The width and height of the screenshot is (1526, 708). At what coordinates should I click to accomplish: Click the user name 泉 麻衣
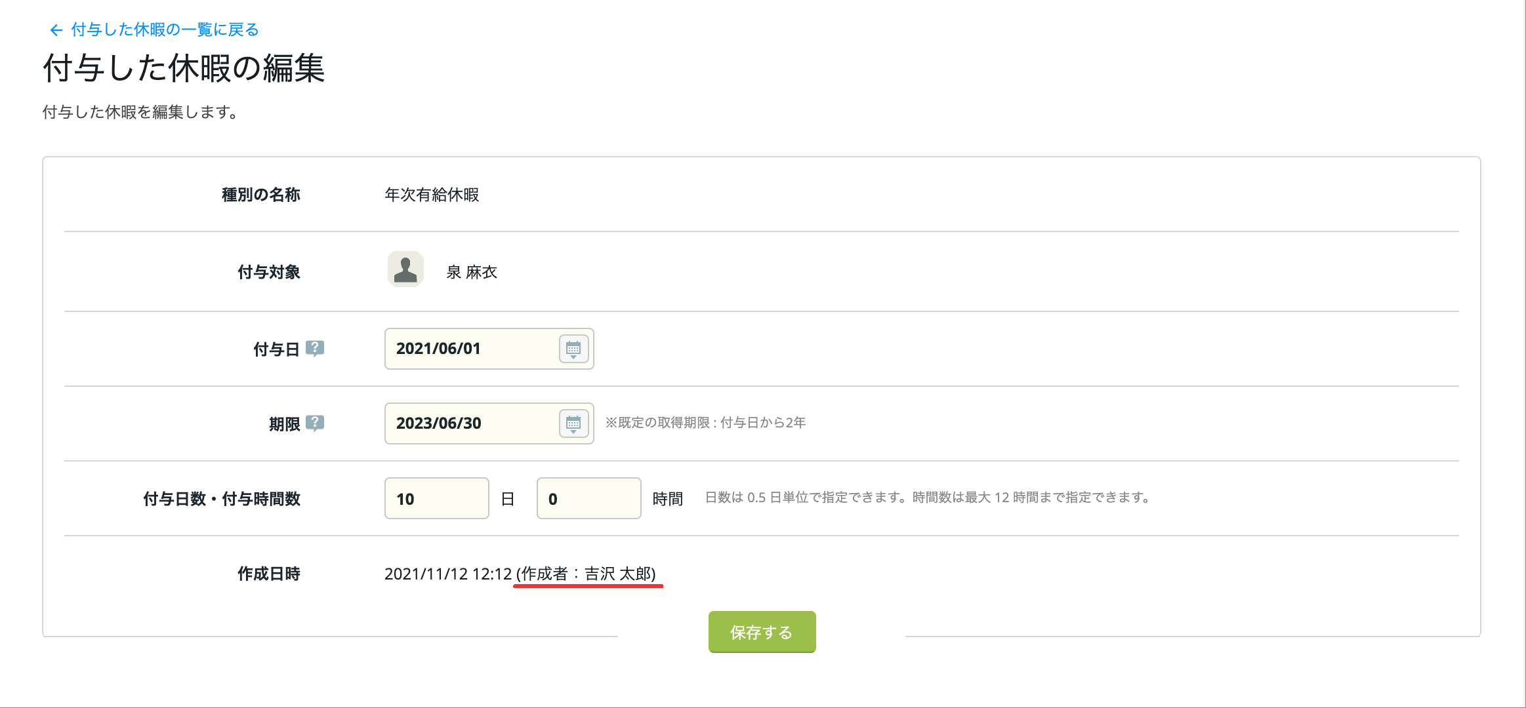coord(472,272)
